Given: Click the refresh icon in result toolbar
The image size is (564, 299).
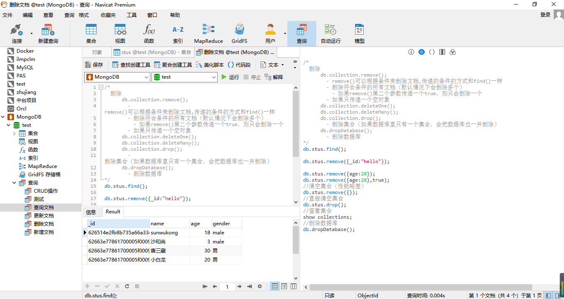Looking at the screenshot, I should [x=127, y=286].
